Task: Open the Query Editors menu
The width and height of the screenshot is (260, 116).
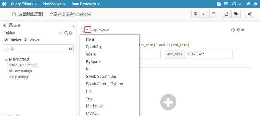Action: 24,4
